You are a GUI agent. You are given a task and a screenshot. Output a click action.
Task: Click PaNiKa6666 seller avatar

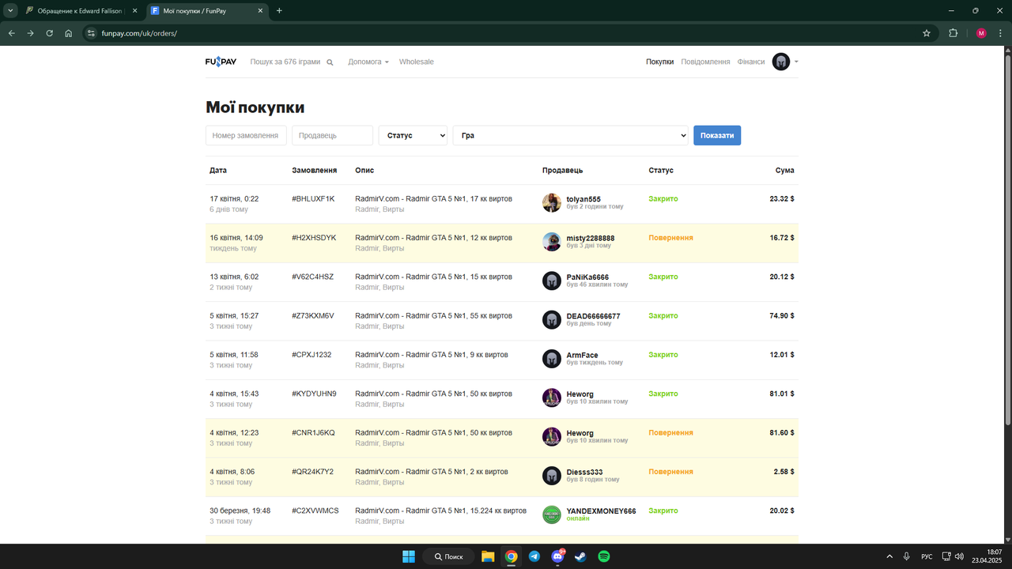(x=552, y=281)
